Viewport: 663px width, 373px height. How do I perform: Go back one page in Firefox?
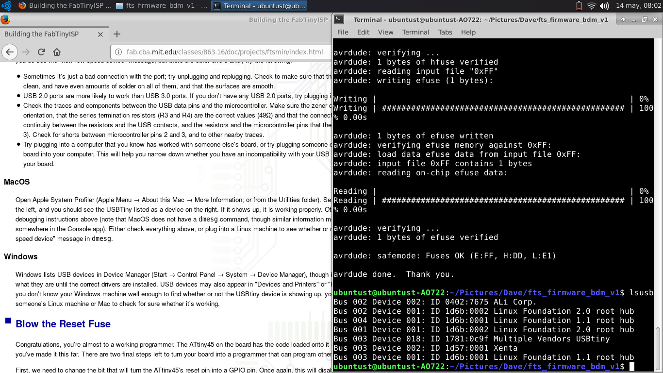(x=10, y=52)
